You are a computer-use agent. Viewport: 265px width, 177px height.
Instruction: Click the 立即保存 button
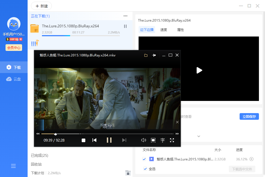[249, 116]
